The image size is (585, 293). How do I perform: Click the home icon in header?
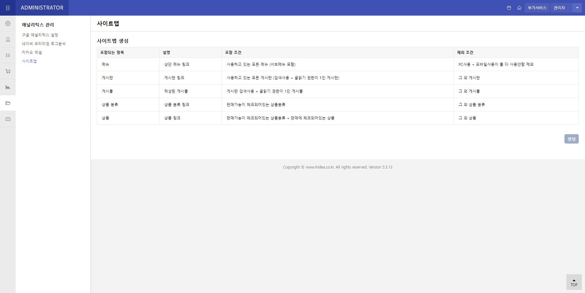click(x=519, y=8)
